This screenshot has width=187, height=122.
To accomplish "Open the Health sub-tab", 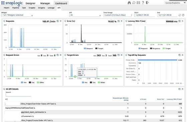I will pyautogui.click(x=7, y=8).
